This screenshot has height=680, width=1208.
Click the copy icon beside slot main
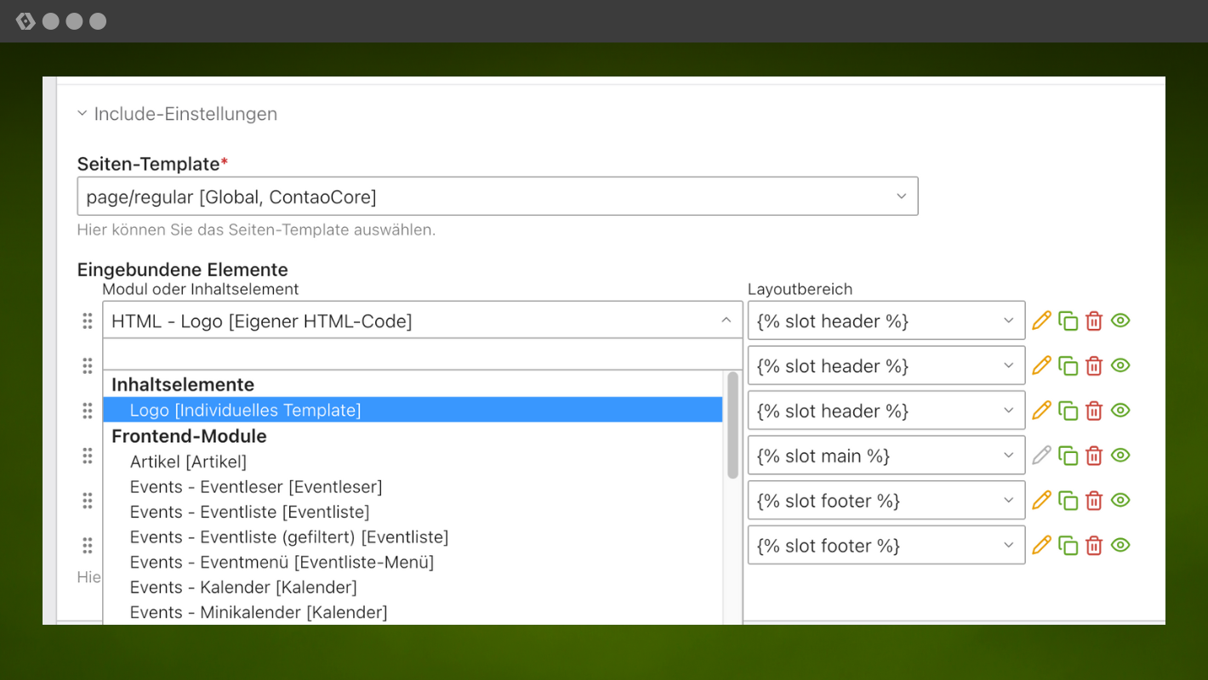tap(1068, 456)
